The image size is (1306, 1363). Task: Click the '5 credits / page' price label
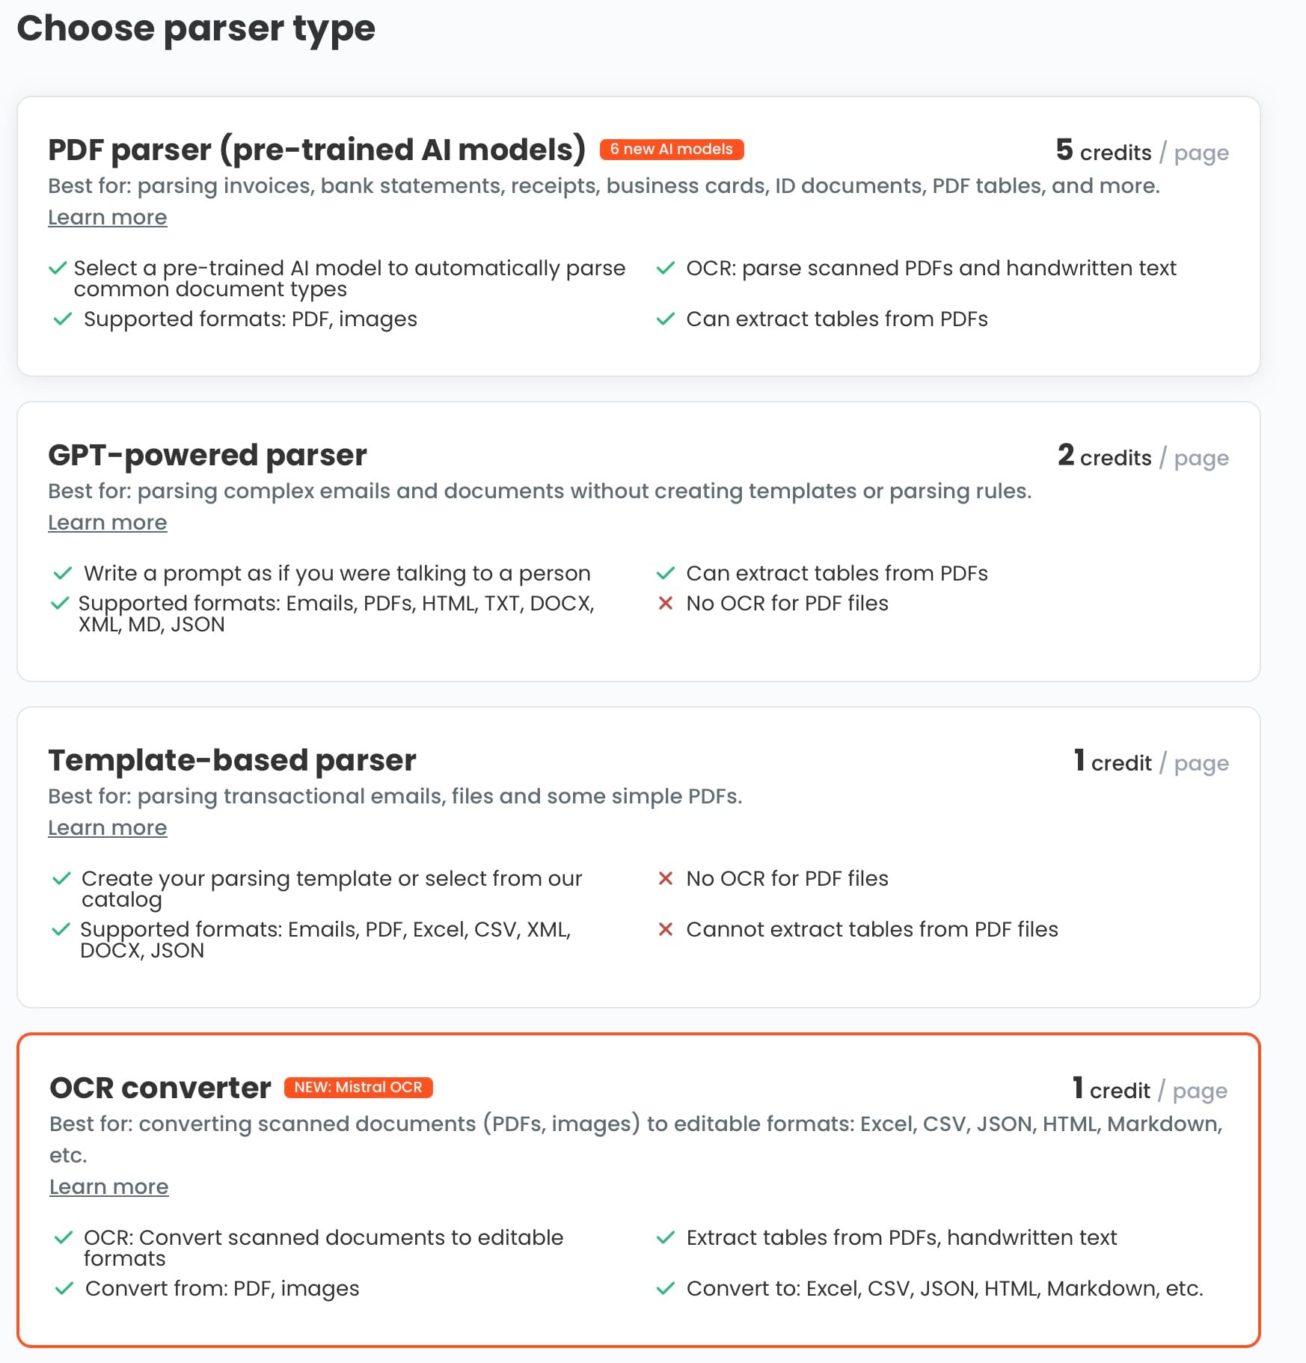[x=1141, y=152]
